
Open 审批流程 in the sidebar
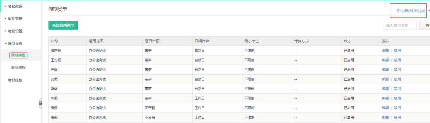click(x=18, y=68)
